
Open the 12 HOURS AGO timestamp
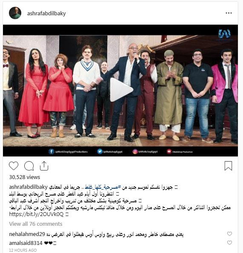coord(23,250)
